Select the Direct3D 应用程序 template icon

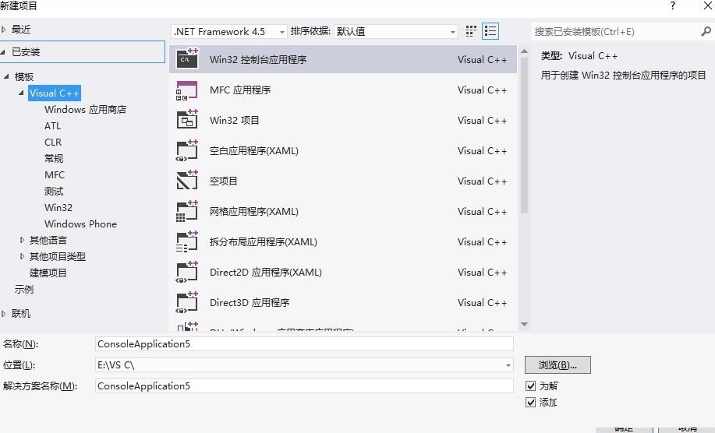[187, 302]
